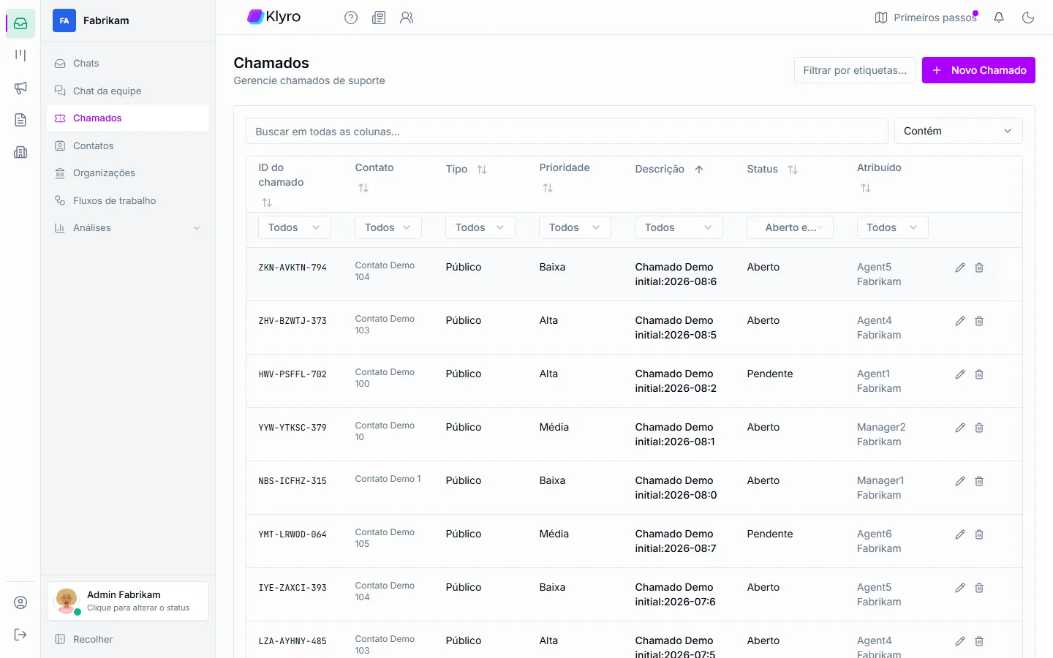Image resolution: width=1053 pixels, height=658 pixels.
Task: Open the help question mark icon
Action: click(351, 18)
